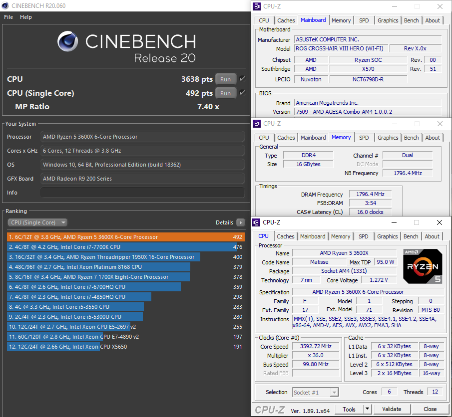Select ranking row Intel Core i5-3550
This screenshot has width=452, height=417.
[x=126, y=307]
